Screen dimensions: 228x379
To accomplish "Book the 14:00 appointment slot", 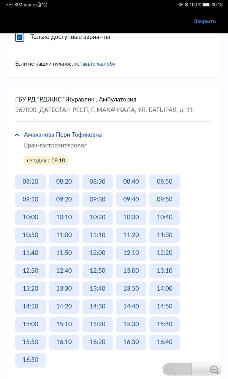I will click(x=164, y=288).
